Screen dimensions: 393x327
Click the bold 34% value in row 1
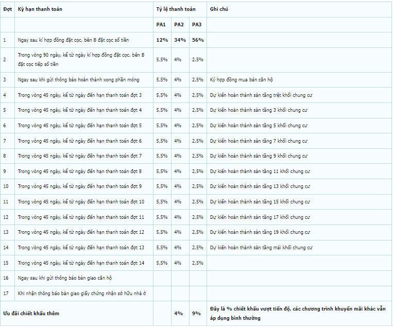[x=180, y=40]
